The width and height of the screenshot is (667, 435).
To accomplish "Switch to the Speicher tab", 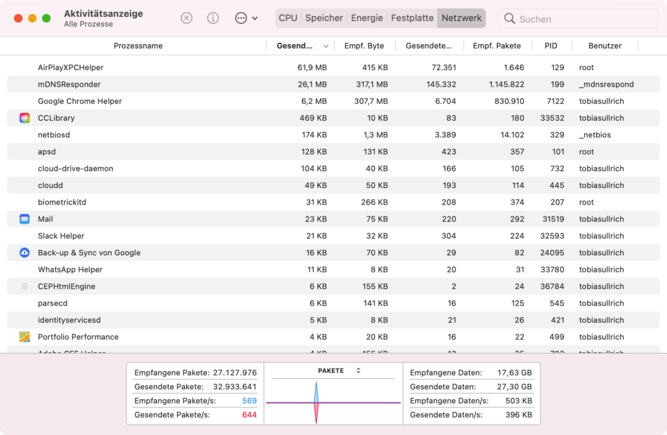I will 323,18.
